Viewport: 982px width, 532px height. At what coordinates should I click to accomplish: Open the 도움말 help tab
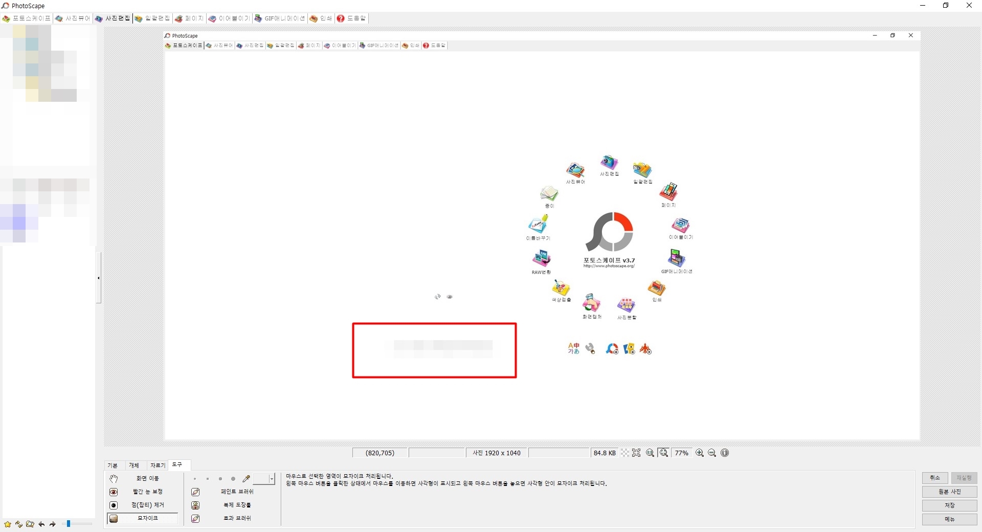(x=352, y=18)
